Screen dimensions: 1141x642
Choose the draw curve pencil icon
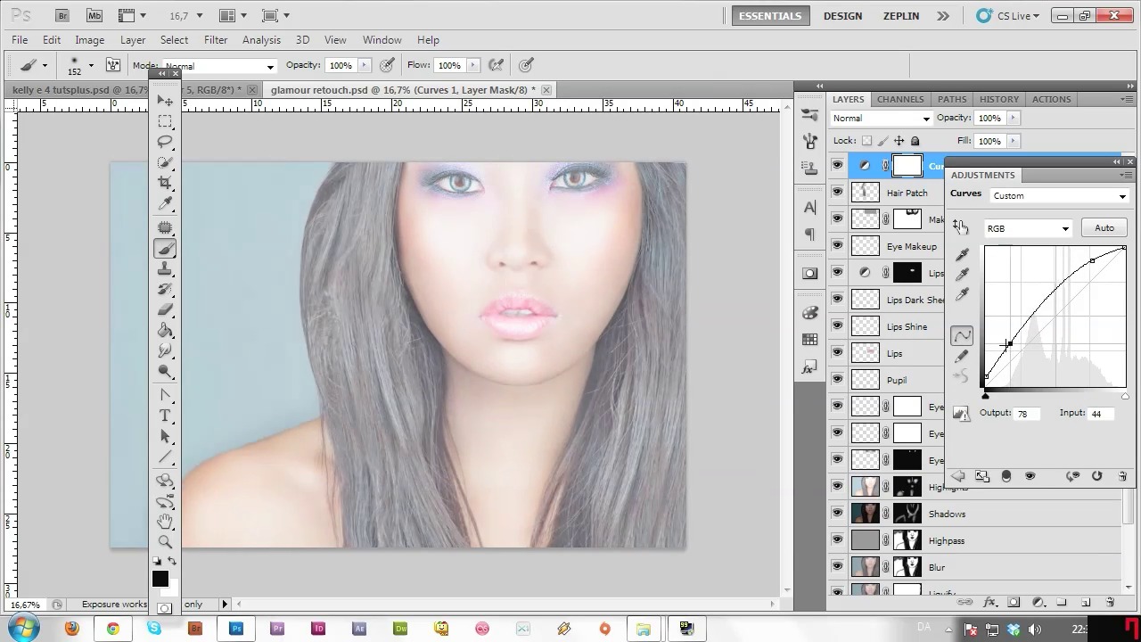coord(962,357)
